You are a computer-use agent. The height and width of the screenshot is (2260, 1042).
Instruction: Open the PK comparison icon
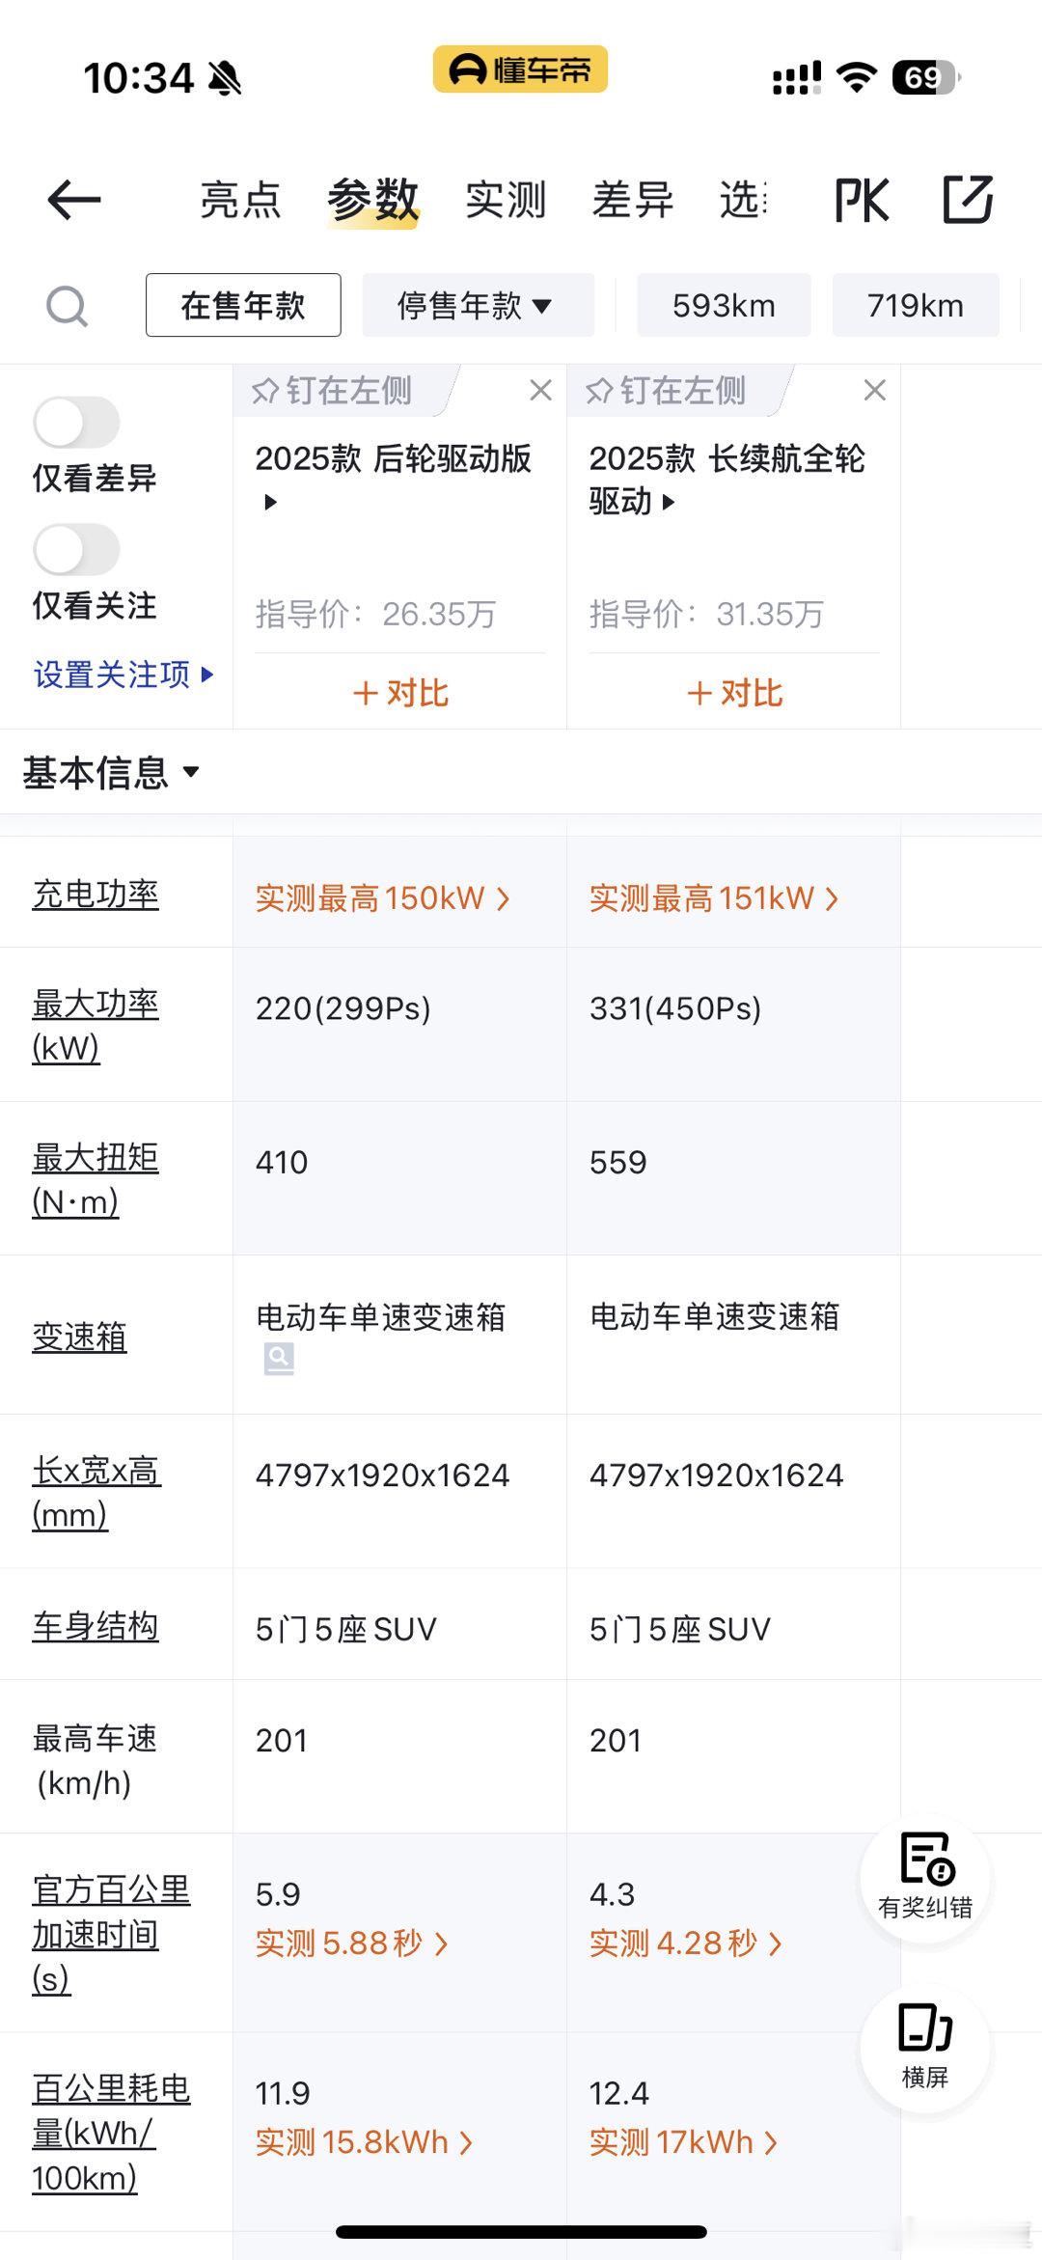(x=862, y=200)
